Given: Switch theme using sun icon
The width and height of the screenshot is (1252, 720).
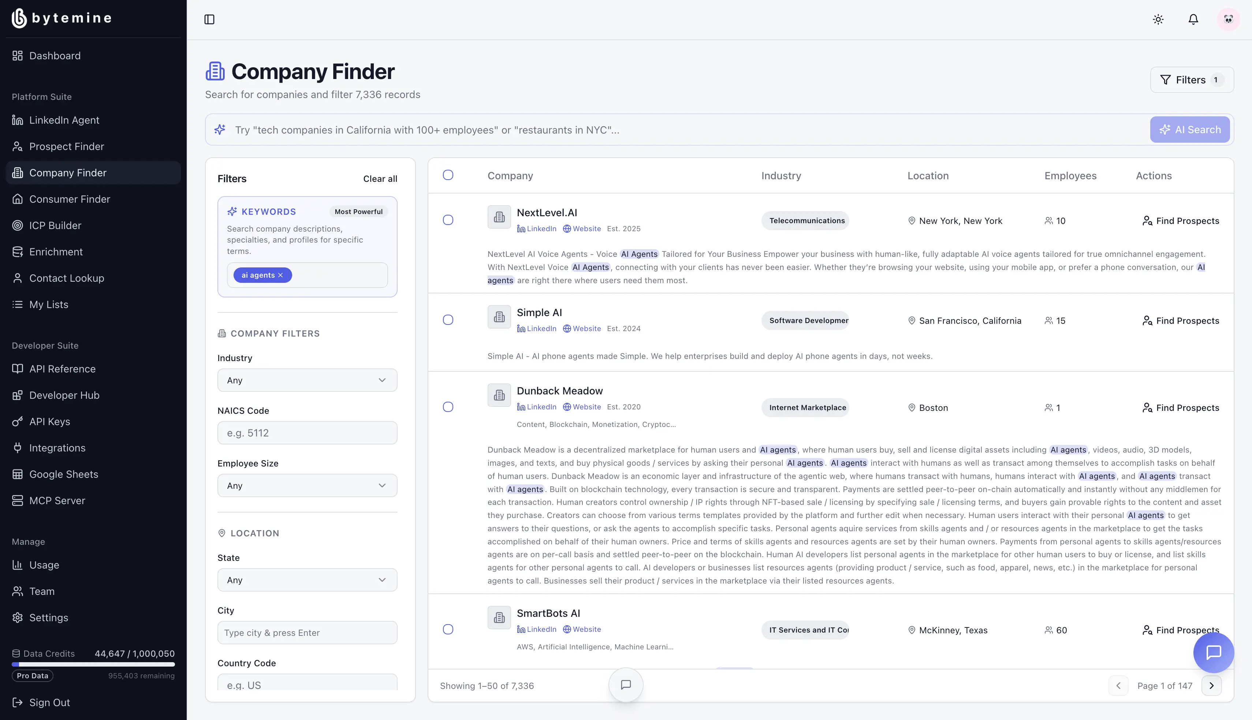Looking at the screenshot, I should point(1158,19).
